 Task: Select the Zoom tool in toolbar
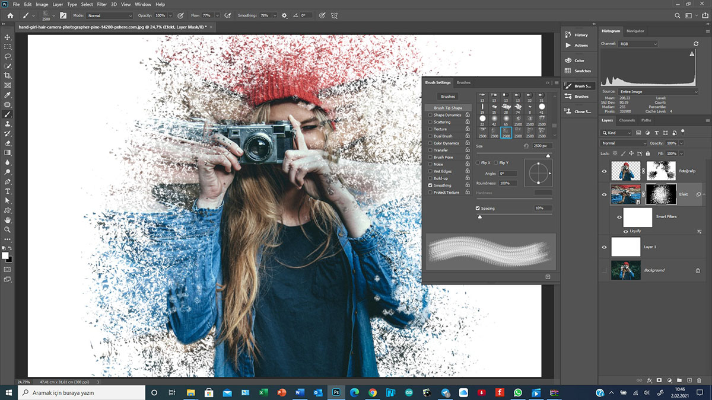tap(8, 229)
